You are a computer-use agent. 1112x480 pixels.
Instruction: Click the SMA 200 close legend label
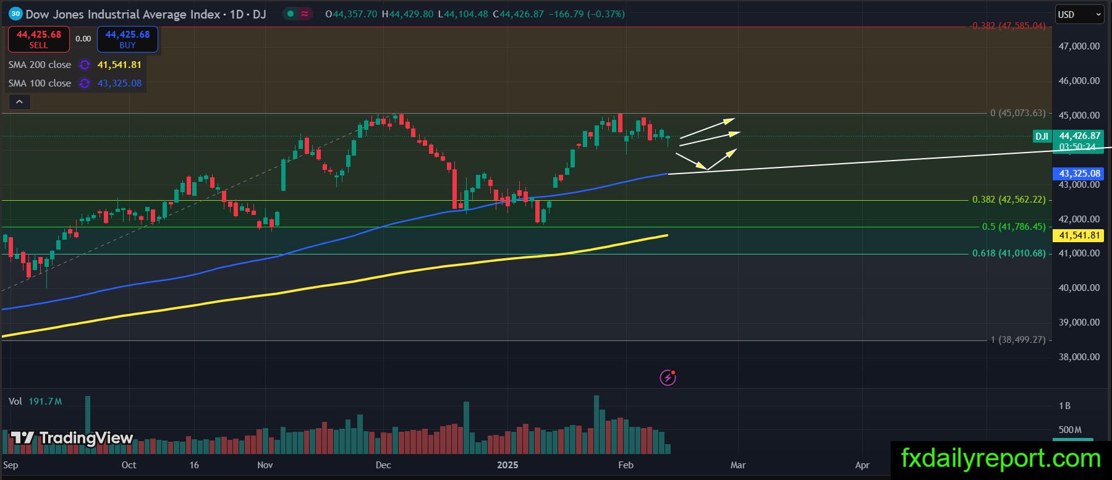pyautogui.click(x=40, y=65)
